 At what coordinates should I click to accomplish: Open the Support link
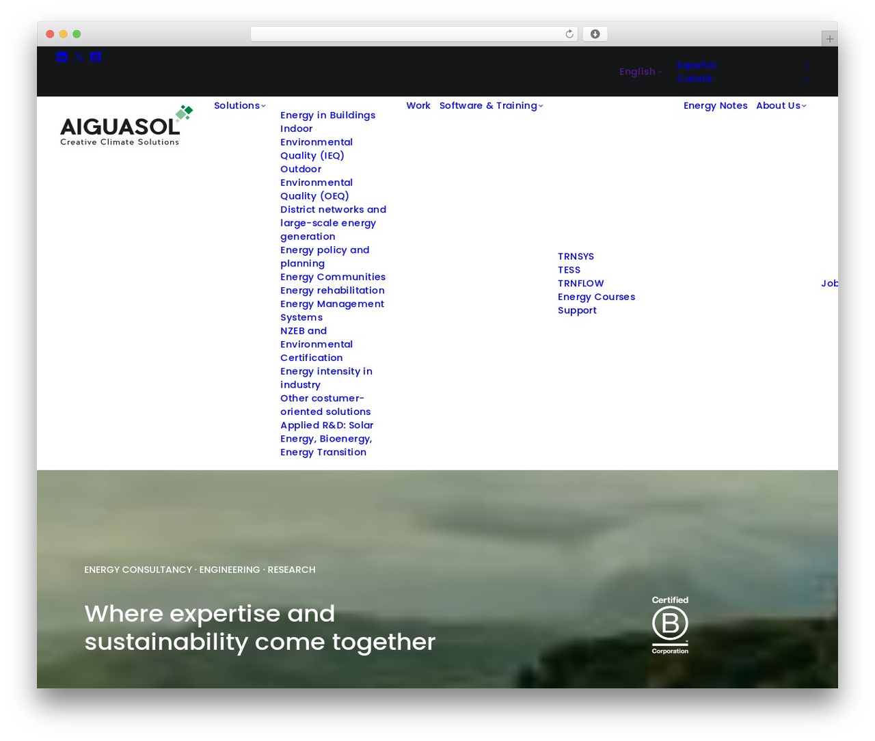[x=577, y=310]
